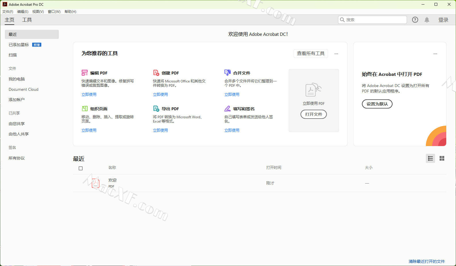Open the 窗口(W) menu

54,12
